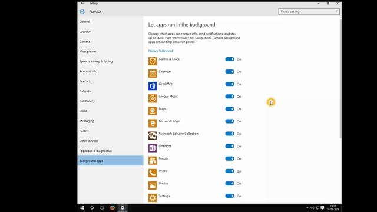This screenshot has width=377, height=212.
Task: Select Background apps in sidebar
Action: [x=110, y=161]
